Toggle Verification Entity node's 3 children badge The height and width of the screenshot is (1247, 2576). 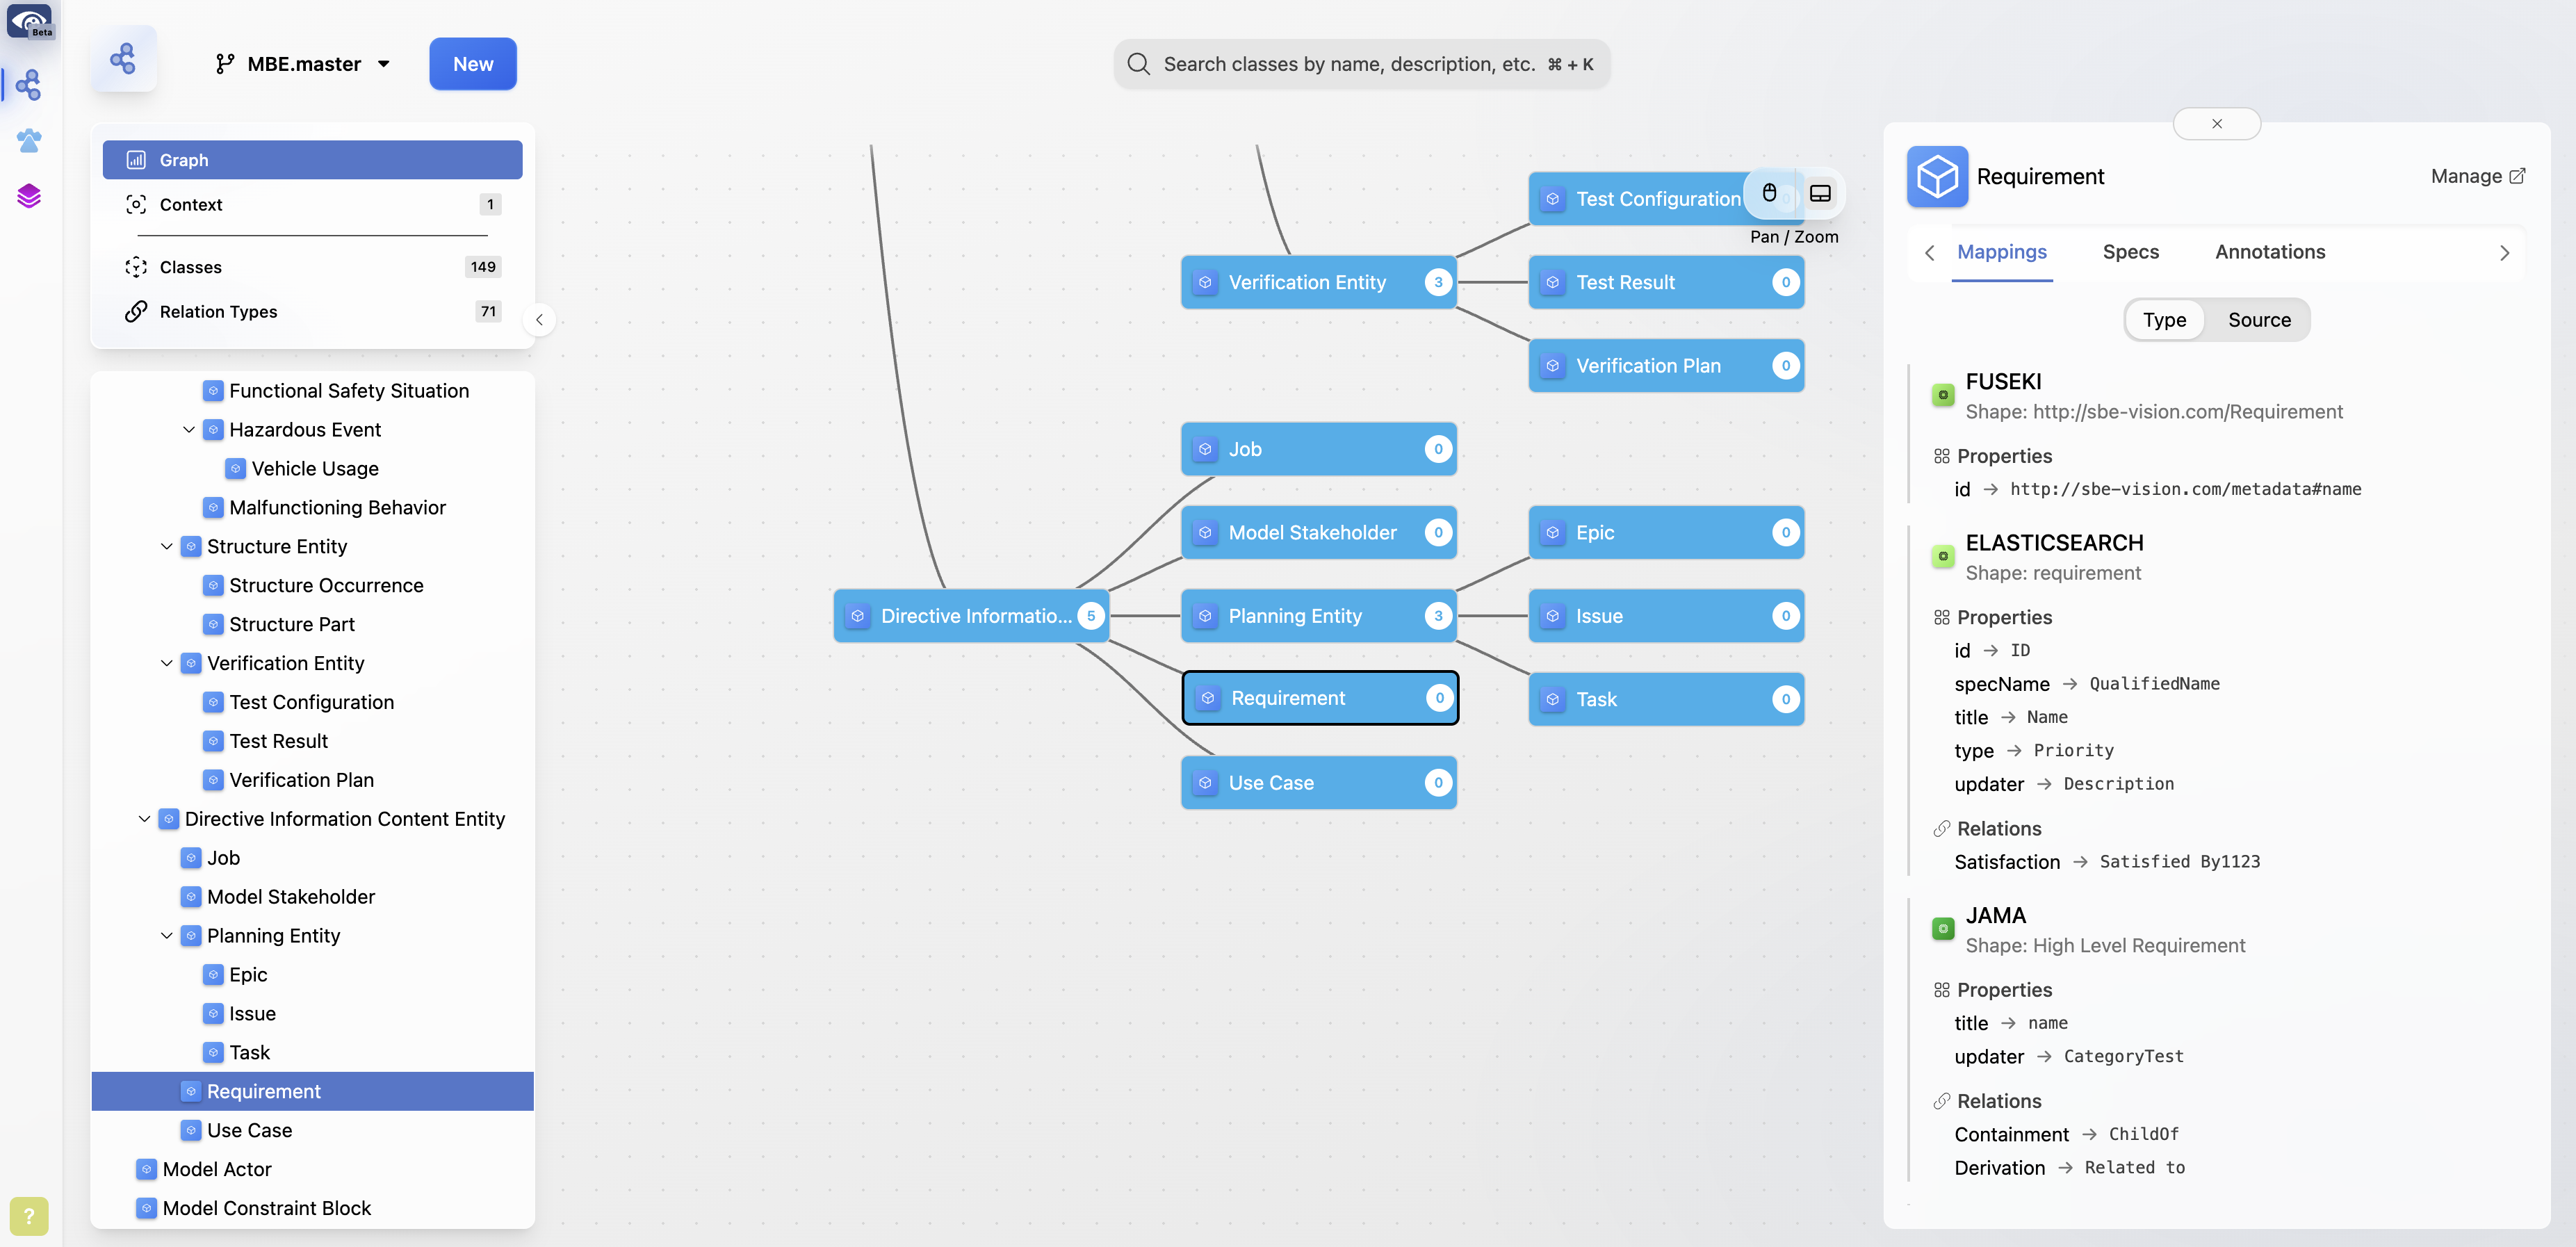(x=1438, y=282)
